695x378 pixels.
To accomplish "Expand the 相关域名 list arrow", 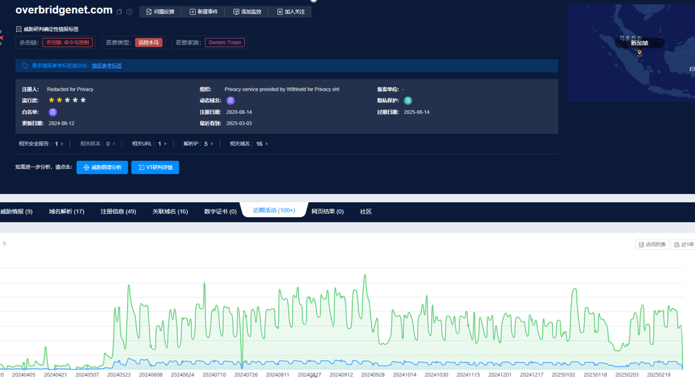I will [267, 144].
